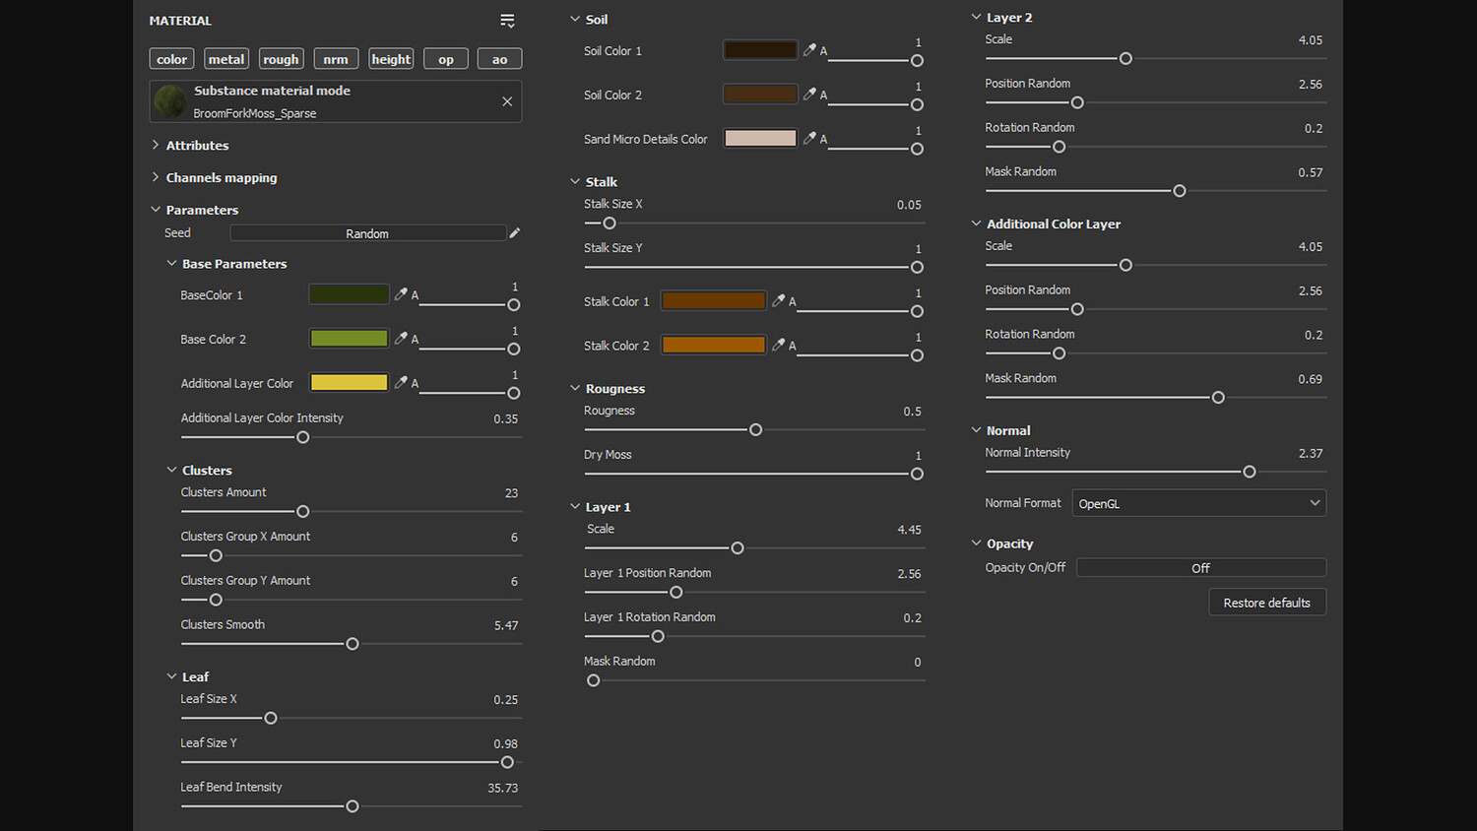The height and width of the screenshot is (831, 1477).
Task: Open the Base Color 2 green swatch
Action: pyautogui.click(x=349, y=339)
